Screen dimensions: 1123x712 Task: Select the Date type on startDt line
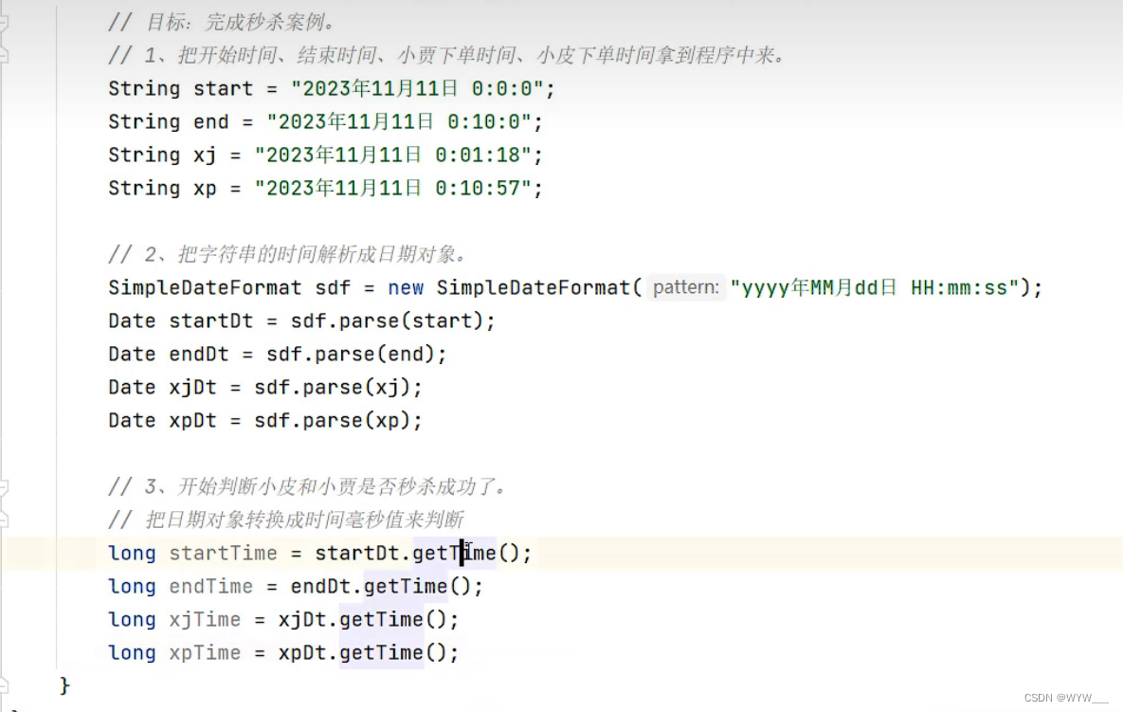(x=131, y=320)
